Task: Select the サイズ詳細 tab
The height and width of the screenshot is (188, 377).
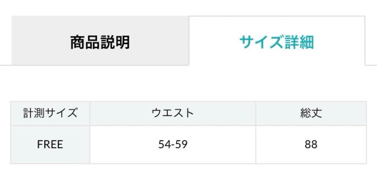Action: 276,42
